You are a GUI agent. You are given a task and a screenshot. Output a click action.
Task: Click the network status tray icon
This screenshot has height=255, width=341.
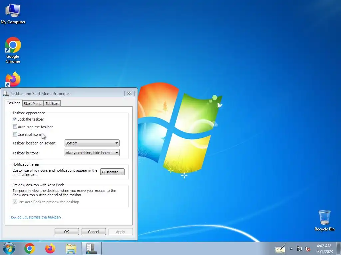pyautogui.click(x=299, y=249)
